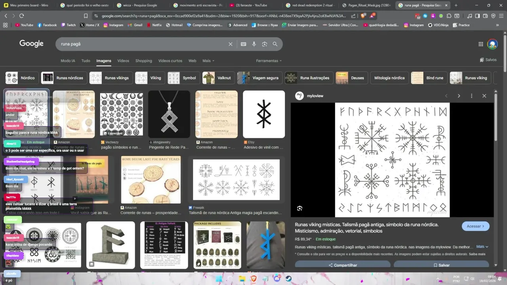Clear the search box with X icon
The image size is (507, 285).
230,44
